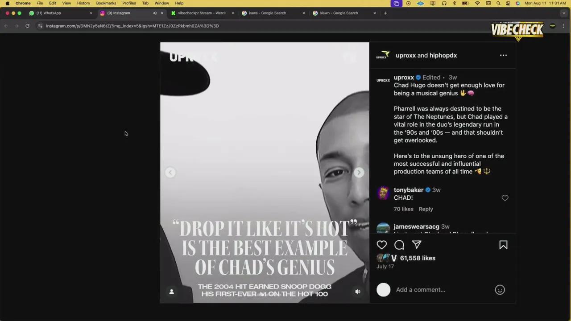This screenshot has height=321, width=571.
Task: Mute the Instagram tab audio icon
Action: click(155, 13)
